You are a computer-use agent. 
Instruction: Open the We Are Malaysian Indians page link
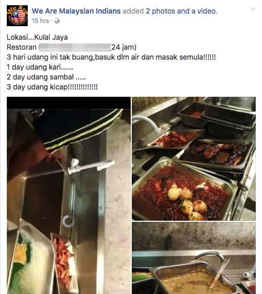click(76, 11)
